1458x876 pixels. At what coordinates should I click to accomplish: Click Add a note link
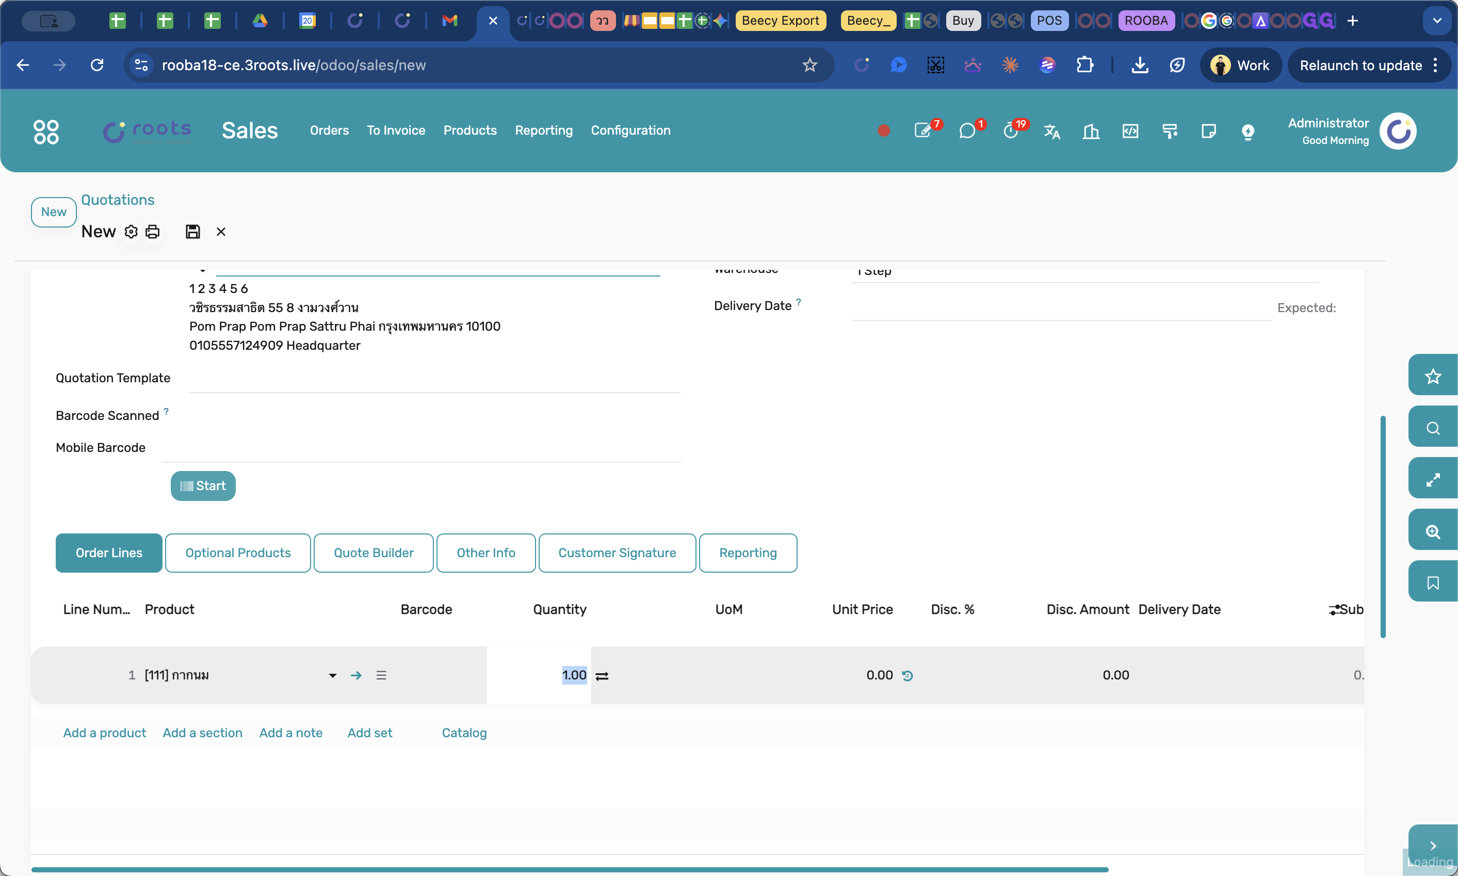pos(291,733)
